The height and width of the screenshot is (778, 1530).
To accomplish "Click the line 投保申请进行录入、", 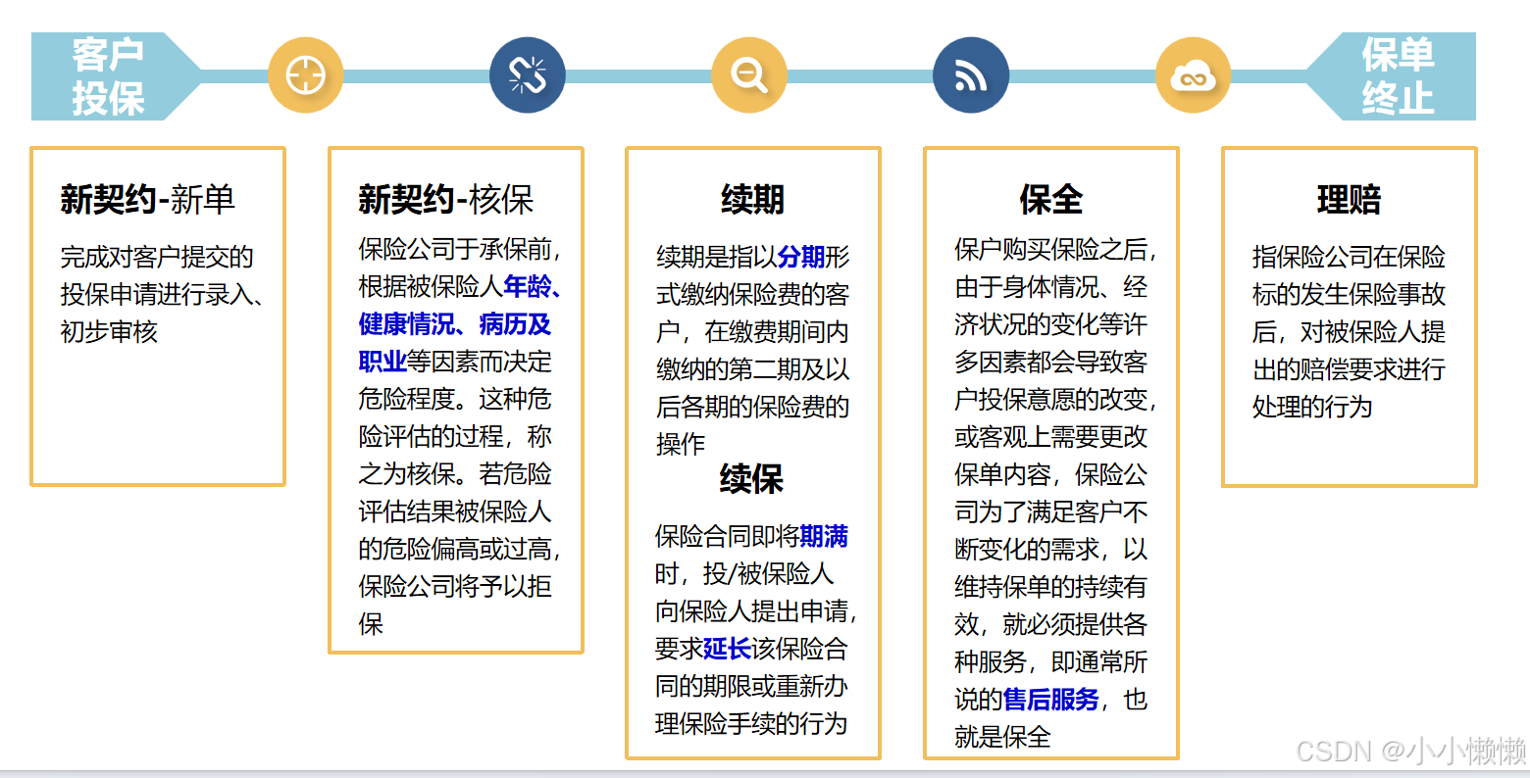I will pyautogui.click(x=162, y=294).
